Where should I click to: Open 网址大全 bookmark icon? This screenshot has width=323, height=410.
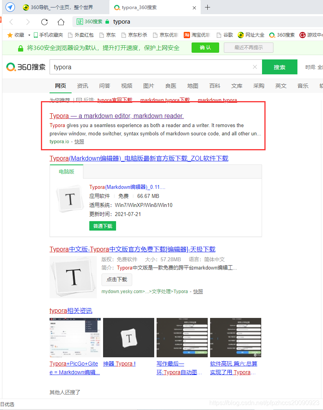point(241,35)
